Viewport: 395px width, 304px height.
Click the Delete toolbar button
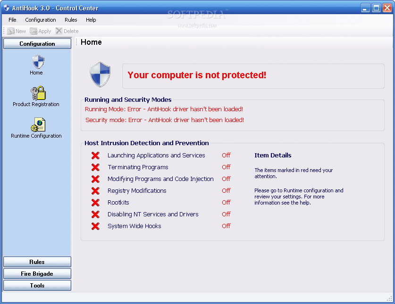click(x=67, y=31)
